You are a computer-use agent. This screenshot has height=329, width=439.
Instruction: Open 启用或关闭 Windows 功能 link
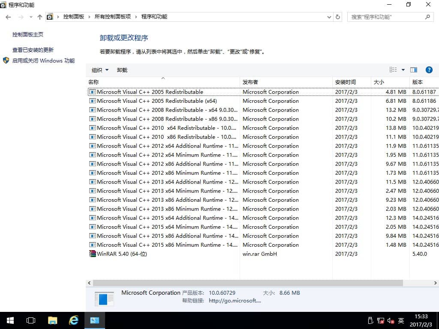point(43,60)
